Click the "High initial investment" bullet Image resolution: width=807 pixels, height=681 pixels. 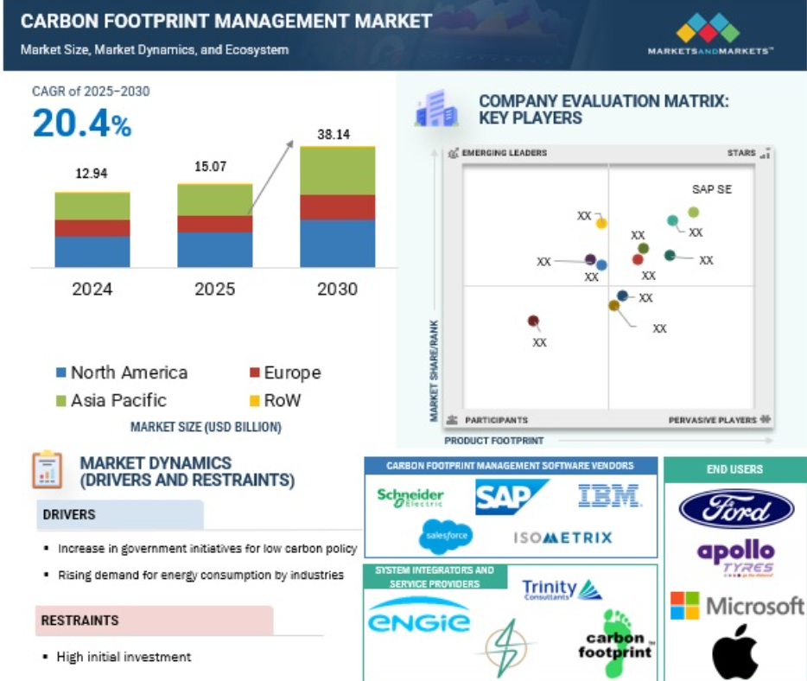pyautogui.click(x=124, y=657)
